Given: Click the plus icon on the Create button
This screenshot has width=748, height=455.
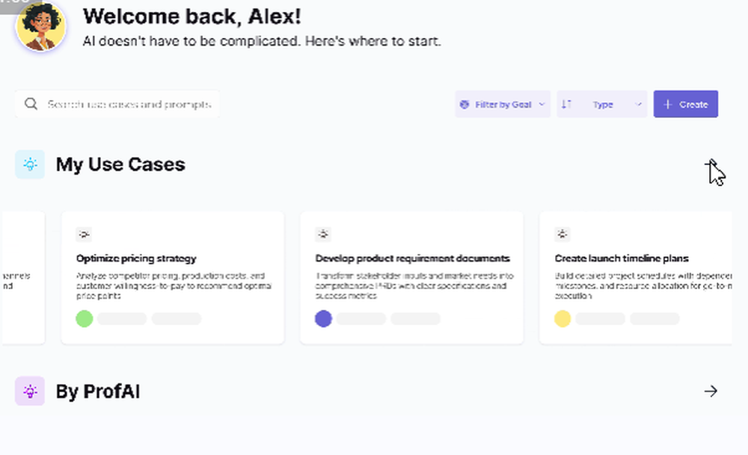Looking at the screenshot, I should (x=669, y=104).
